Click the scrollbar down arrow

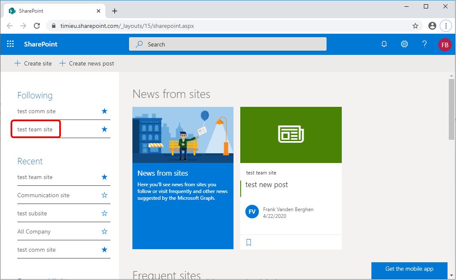coord(451,275)
